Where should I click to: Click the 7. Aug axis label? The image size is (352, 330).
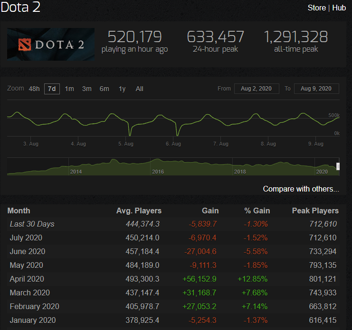tap(221, 144)
